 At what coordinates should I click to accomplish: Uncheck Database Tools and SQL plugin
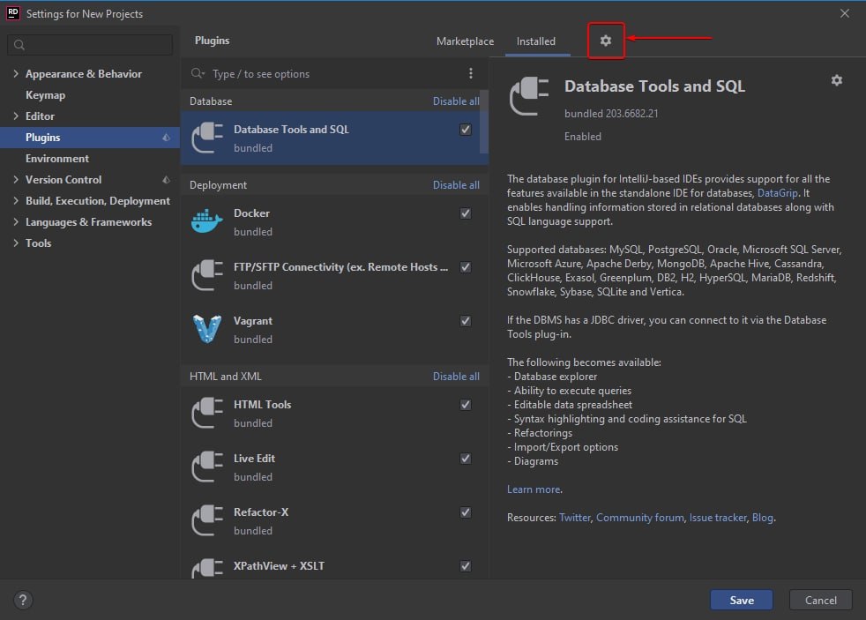tap(466, 130)
